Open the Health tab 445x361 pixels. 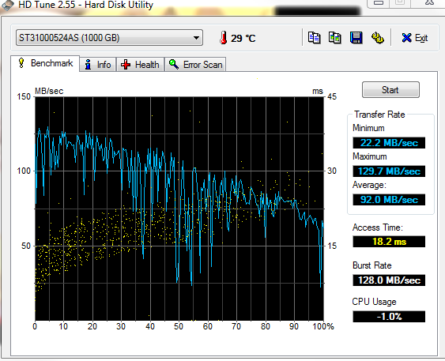(x=141, y=64)
